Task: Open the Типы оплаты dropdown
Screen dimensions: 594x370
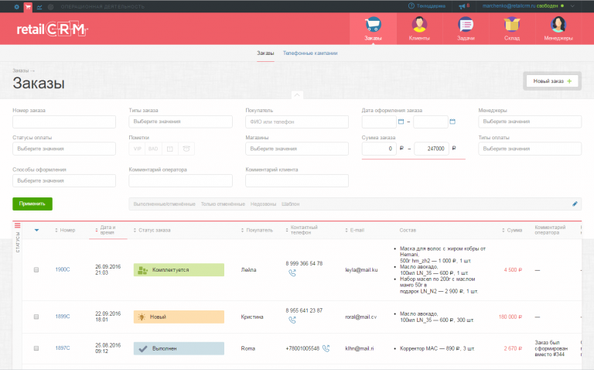Action: coord(530,149)
